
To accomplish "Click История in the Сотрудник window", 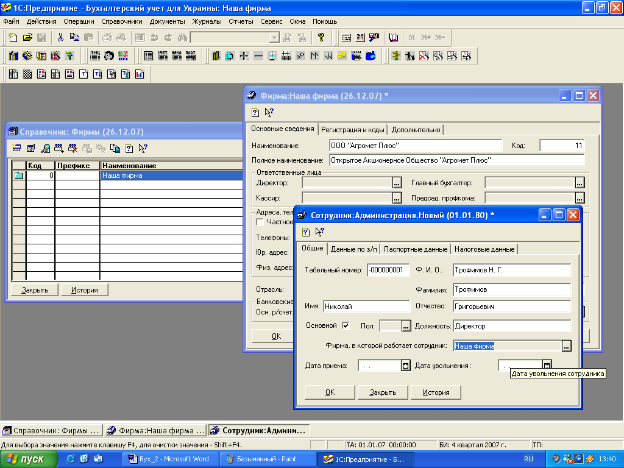I will click(436, 392).
